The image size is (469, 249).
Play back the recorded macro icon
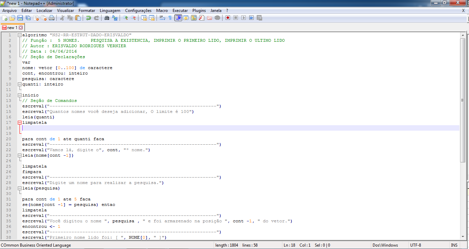[x=243, y=18]
